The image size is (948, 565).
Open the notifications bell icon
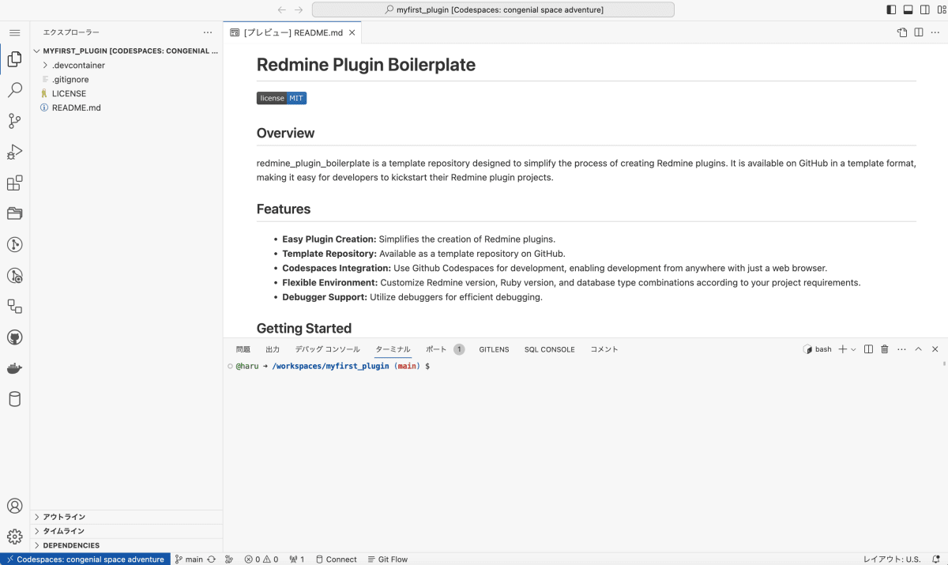coord(936,559)
